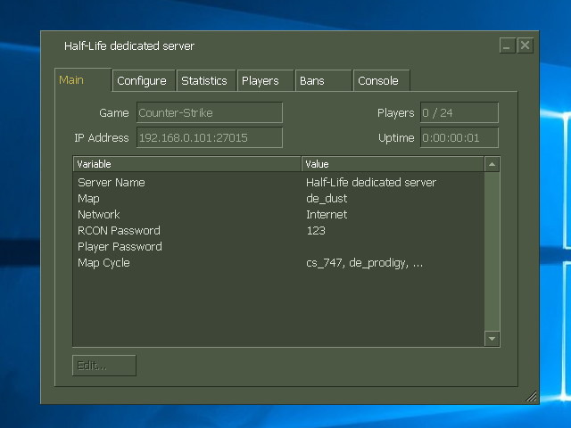The height and width of the screenshot is (428, 571).
Task: Open the Bans tab
Action: coord(323,80)
